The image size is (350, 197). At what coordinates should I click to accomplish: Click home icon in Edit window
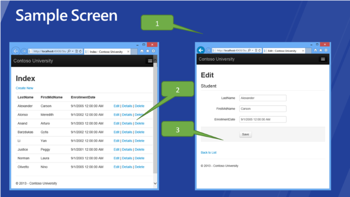315,50
